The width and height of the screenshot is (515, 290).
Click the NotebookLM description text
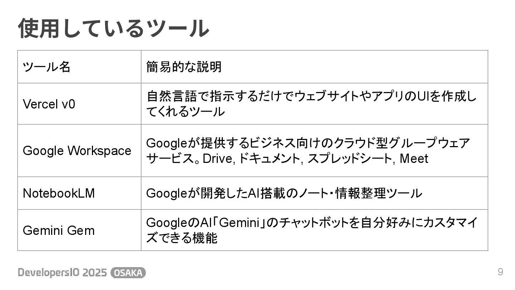point(284,193)
